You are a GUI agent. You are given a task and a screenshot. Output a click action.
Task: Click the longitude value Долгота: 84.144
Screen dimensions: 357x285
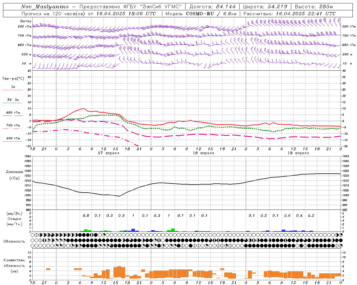213,7
